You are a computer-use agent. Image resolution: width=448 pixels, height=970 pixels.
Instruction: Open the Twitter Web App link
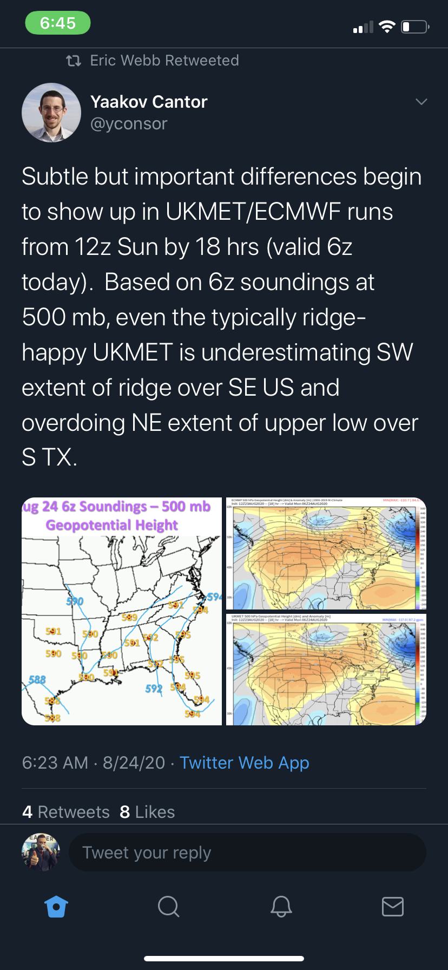[244, 763]
